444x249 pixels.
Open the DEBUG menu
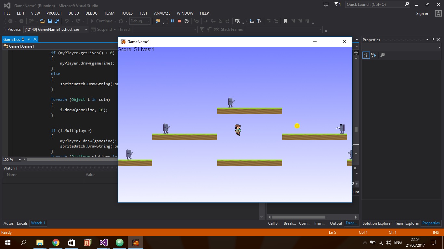tap(91, 13)
